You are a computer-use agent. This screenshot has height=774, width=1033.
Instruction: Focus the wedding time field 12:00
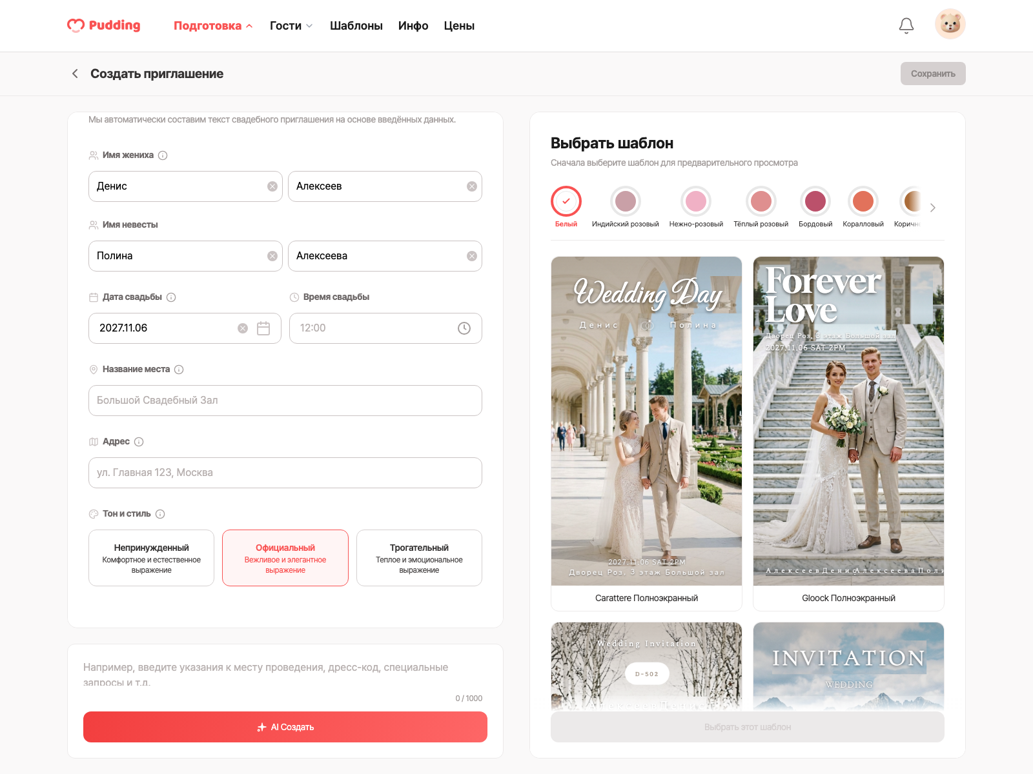click(x=385, y=328)
